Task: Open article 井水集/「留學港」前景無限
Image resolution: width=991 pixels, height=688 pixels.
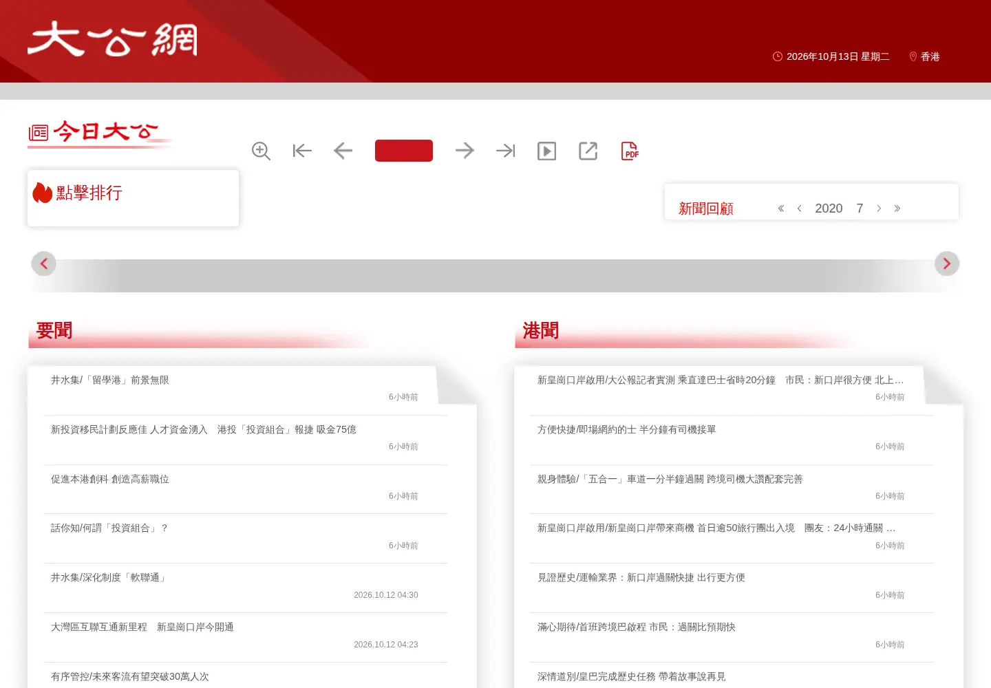Action: [x=110, y=380]
